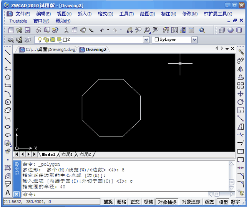This screenshot has width=249, height=208.
Task: Toggle 栅格 grid display in status bar
Action: tap(121, 201)
